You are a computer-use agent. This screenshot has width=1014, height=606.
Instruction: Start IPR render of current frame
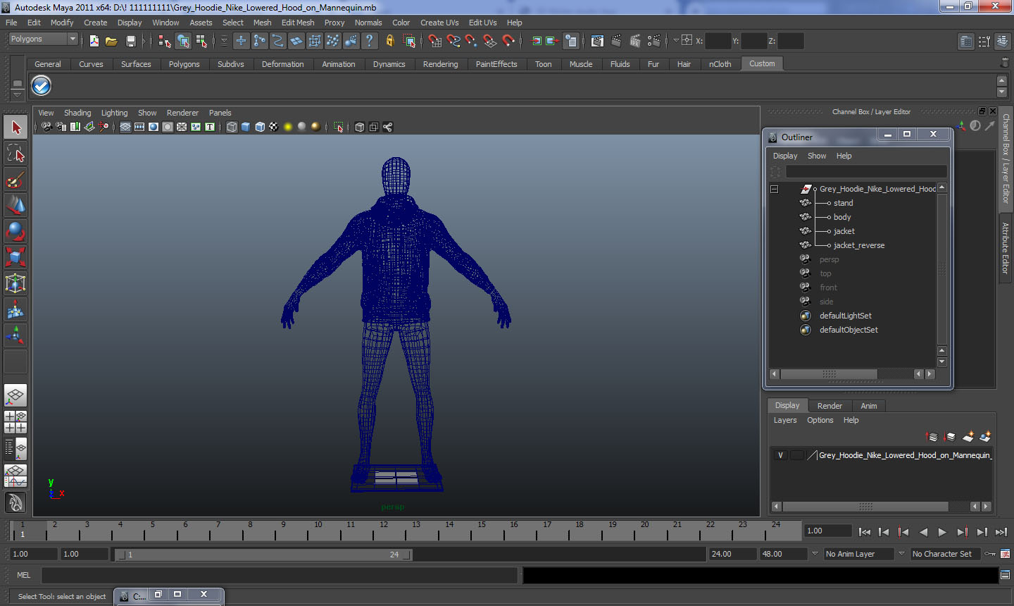pos(634,41)
